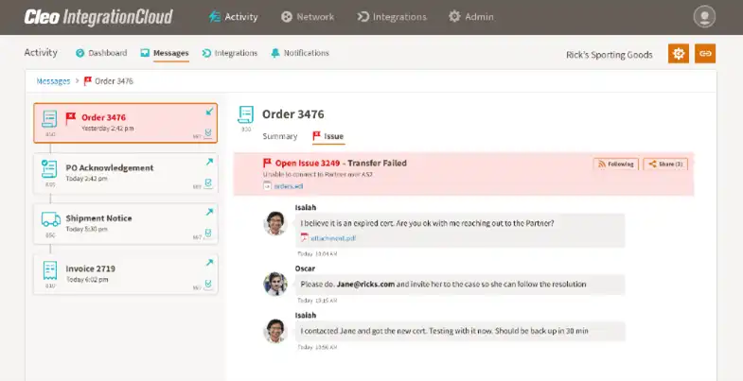743x381 pixels.
Task: Click the 'Today 6:02 pm' timestamp
Action: click(x=87, y=280)
